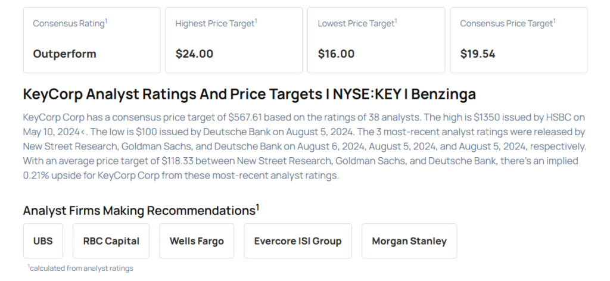Click the $24.00 highest price target value

[x=194, y=54]
